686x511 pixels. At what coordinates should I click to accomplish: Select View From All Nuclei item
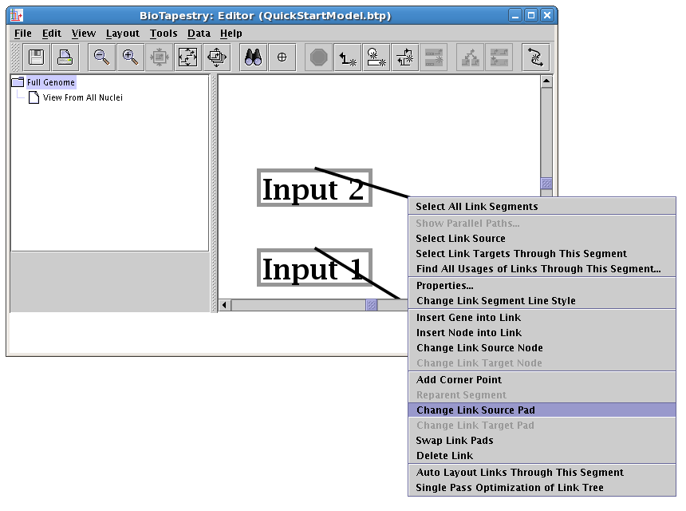pos(82,97)
